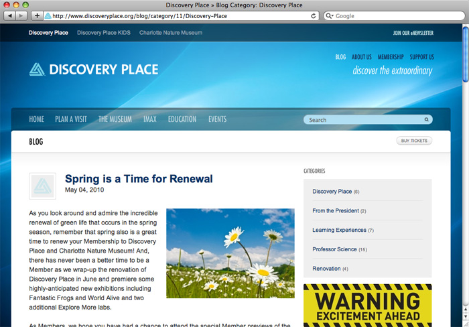Viewport: 469px width, 327px height.
Task: Open THE MUSEUM menu item
Action: point(115,119)
